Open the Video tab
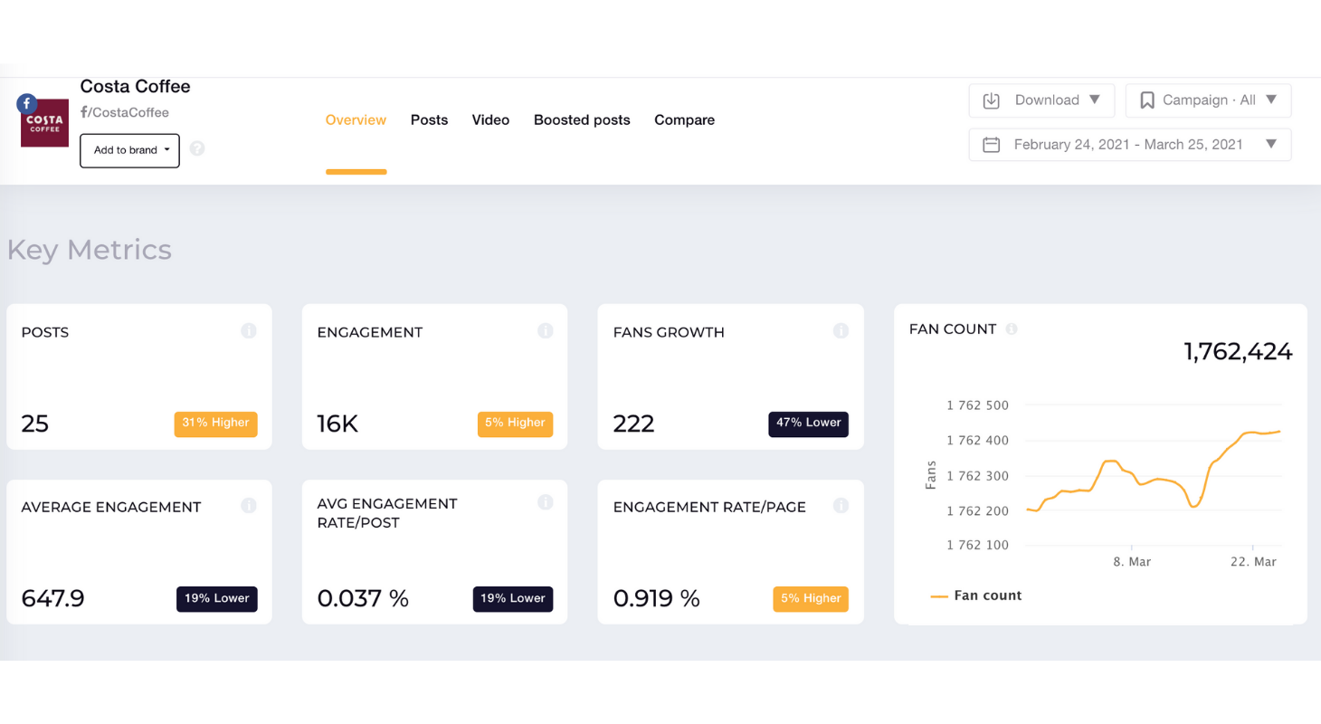This screenshot has width=1321, height=724. coord(490,119)
